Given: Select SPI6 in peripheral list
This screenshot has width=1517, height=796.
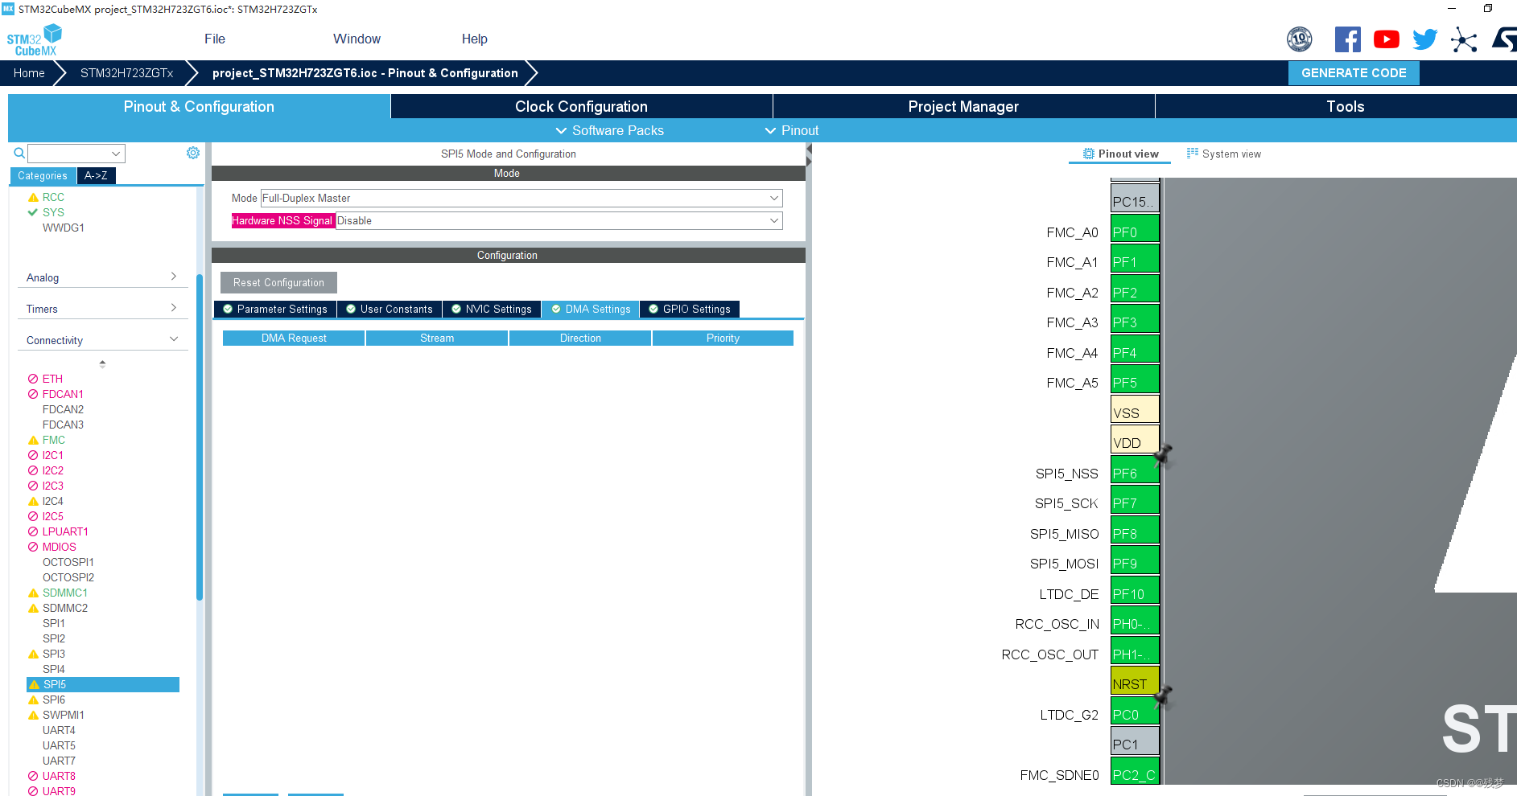Looking at the screenshot, I should (54, 700).
